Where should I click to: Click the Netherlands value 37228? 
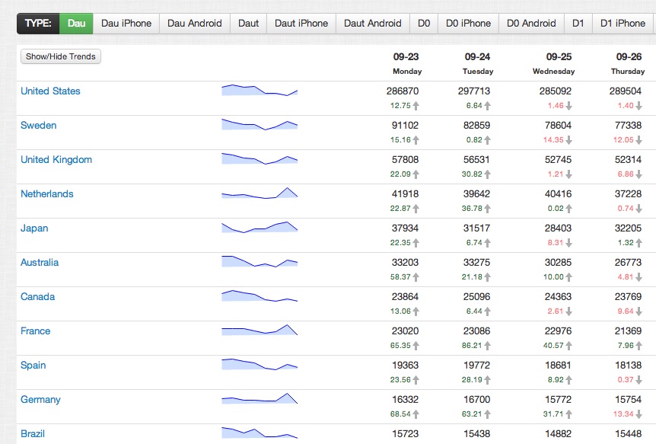(x=628, y=194)
